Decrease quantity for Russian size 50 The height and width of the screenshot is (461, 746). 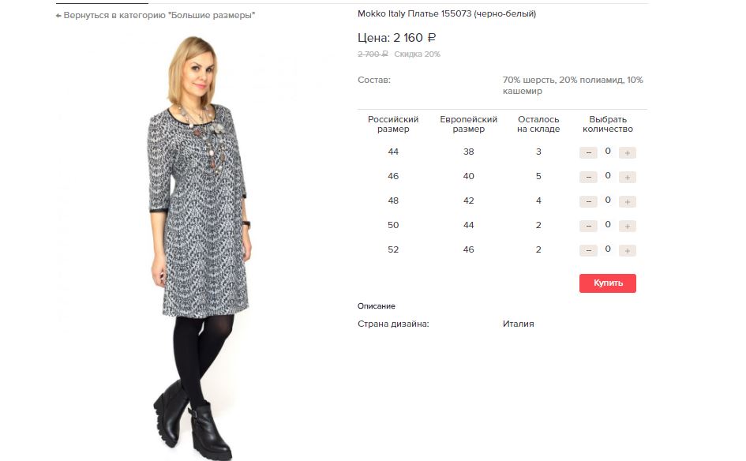pyautogui.click(x=588, y=227)
